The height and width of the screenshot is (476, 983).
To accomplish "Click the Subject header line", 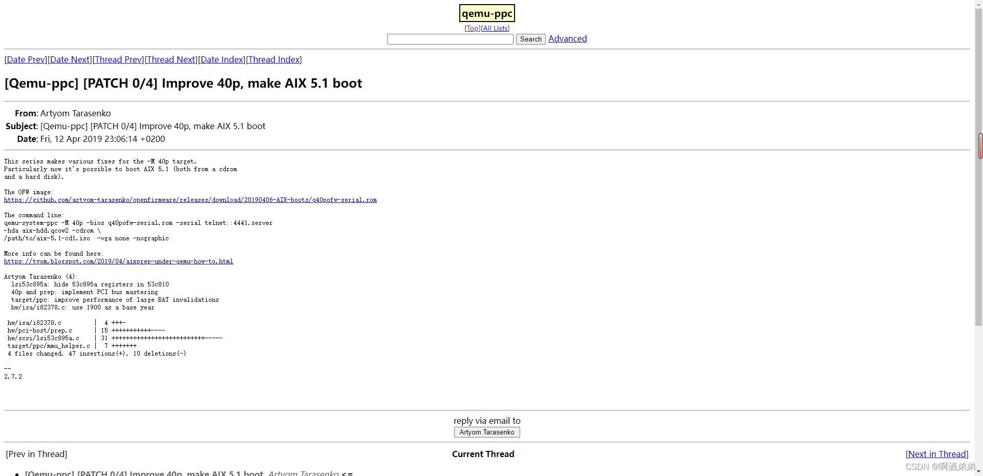I will 135,127.
